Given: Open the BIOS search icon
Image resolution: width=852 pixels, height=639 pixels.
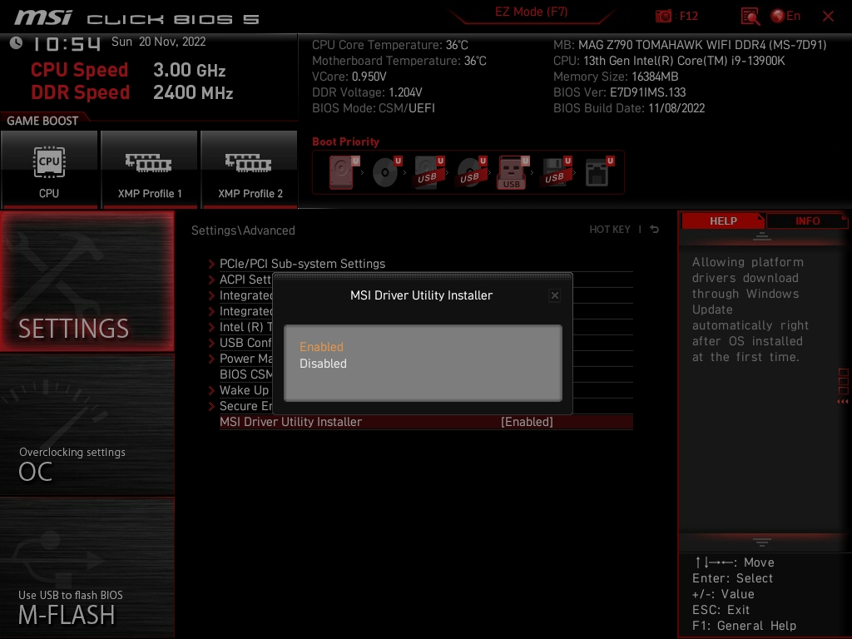Looking at the screenshot, I should 750,17.
